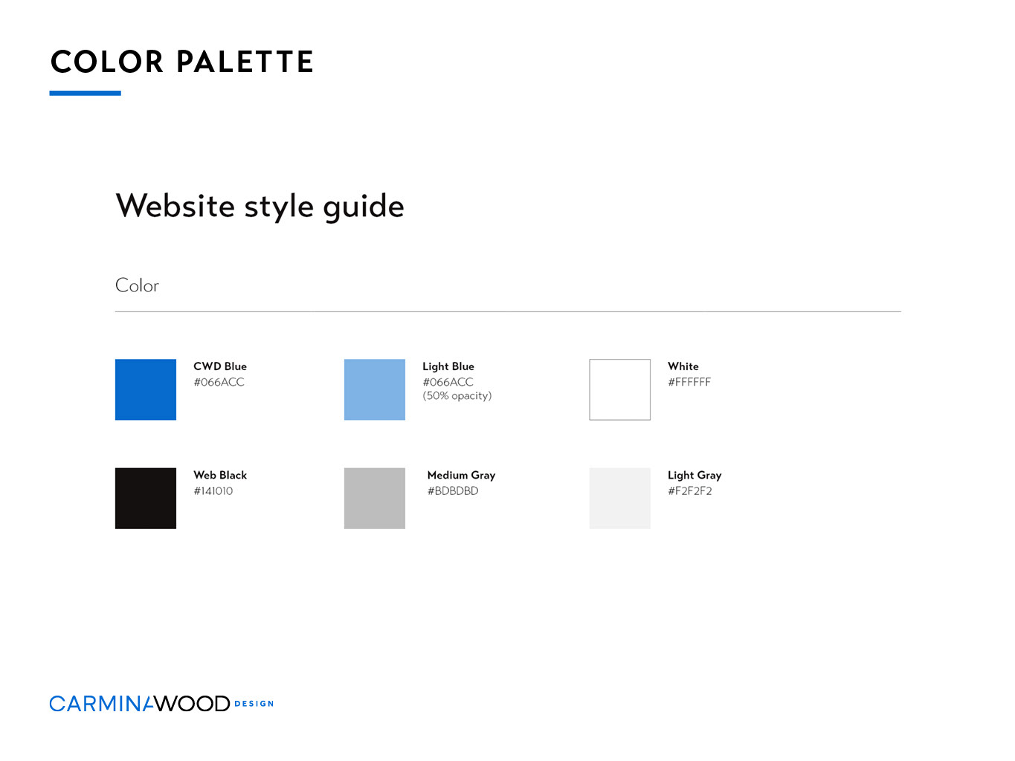Screen dimensions: 1015x761
Task: Select the Web Black color swatch
Action: click(146, 498)
